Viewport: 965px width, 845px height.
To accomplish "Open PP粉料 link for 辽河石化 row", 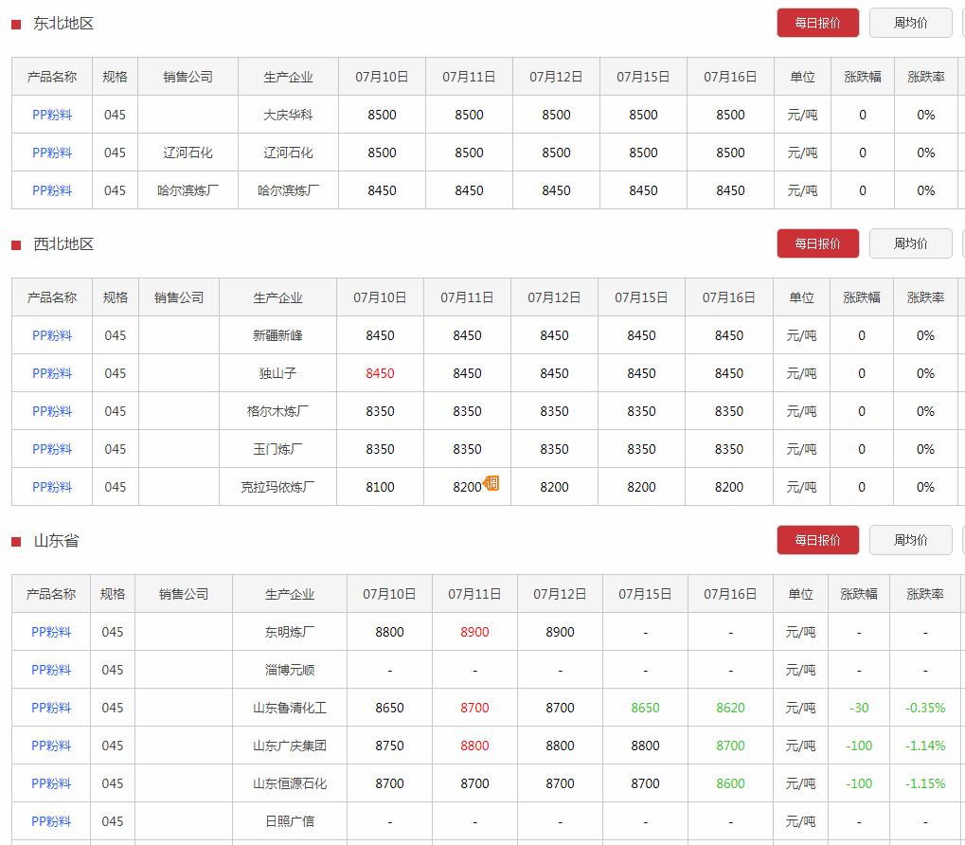I will point(52,153).
